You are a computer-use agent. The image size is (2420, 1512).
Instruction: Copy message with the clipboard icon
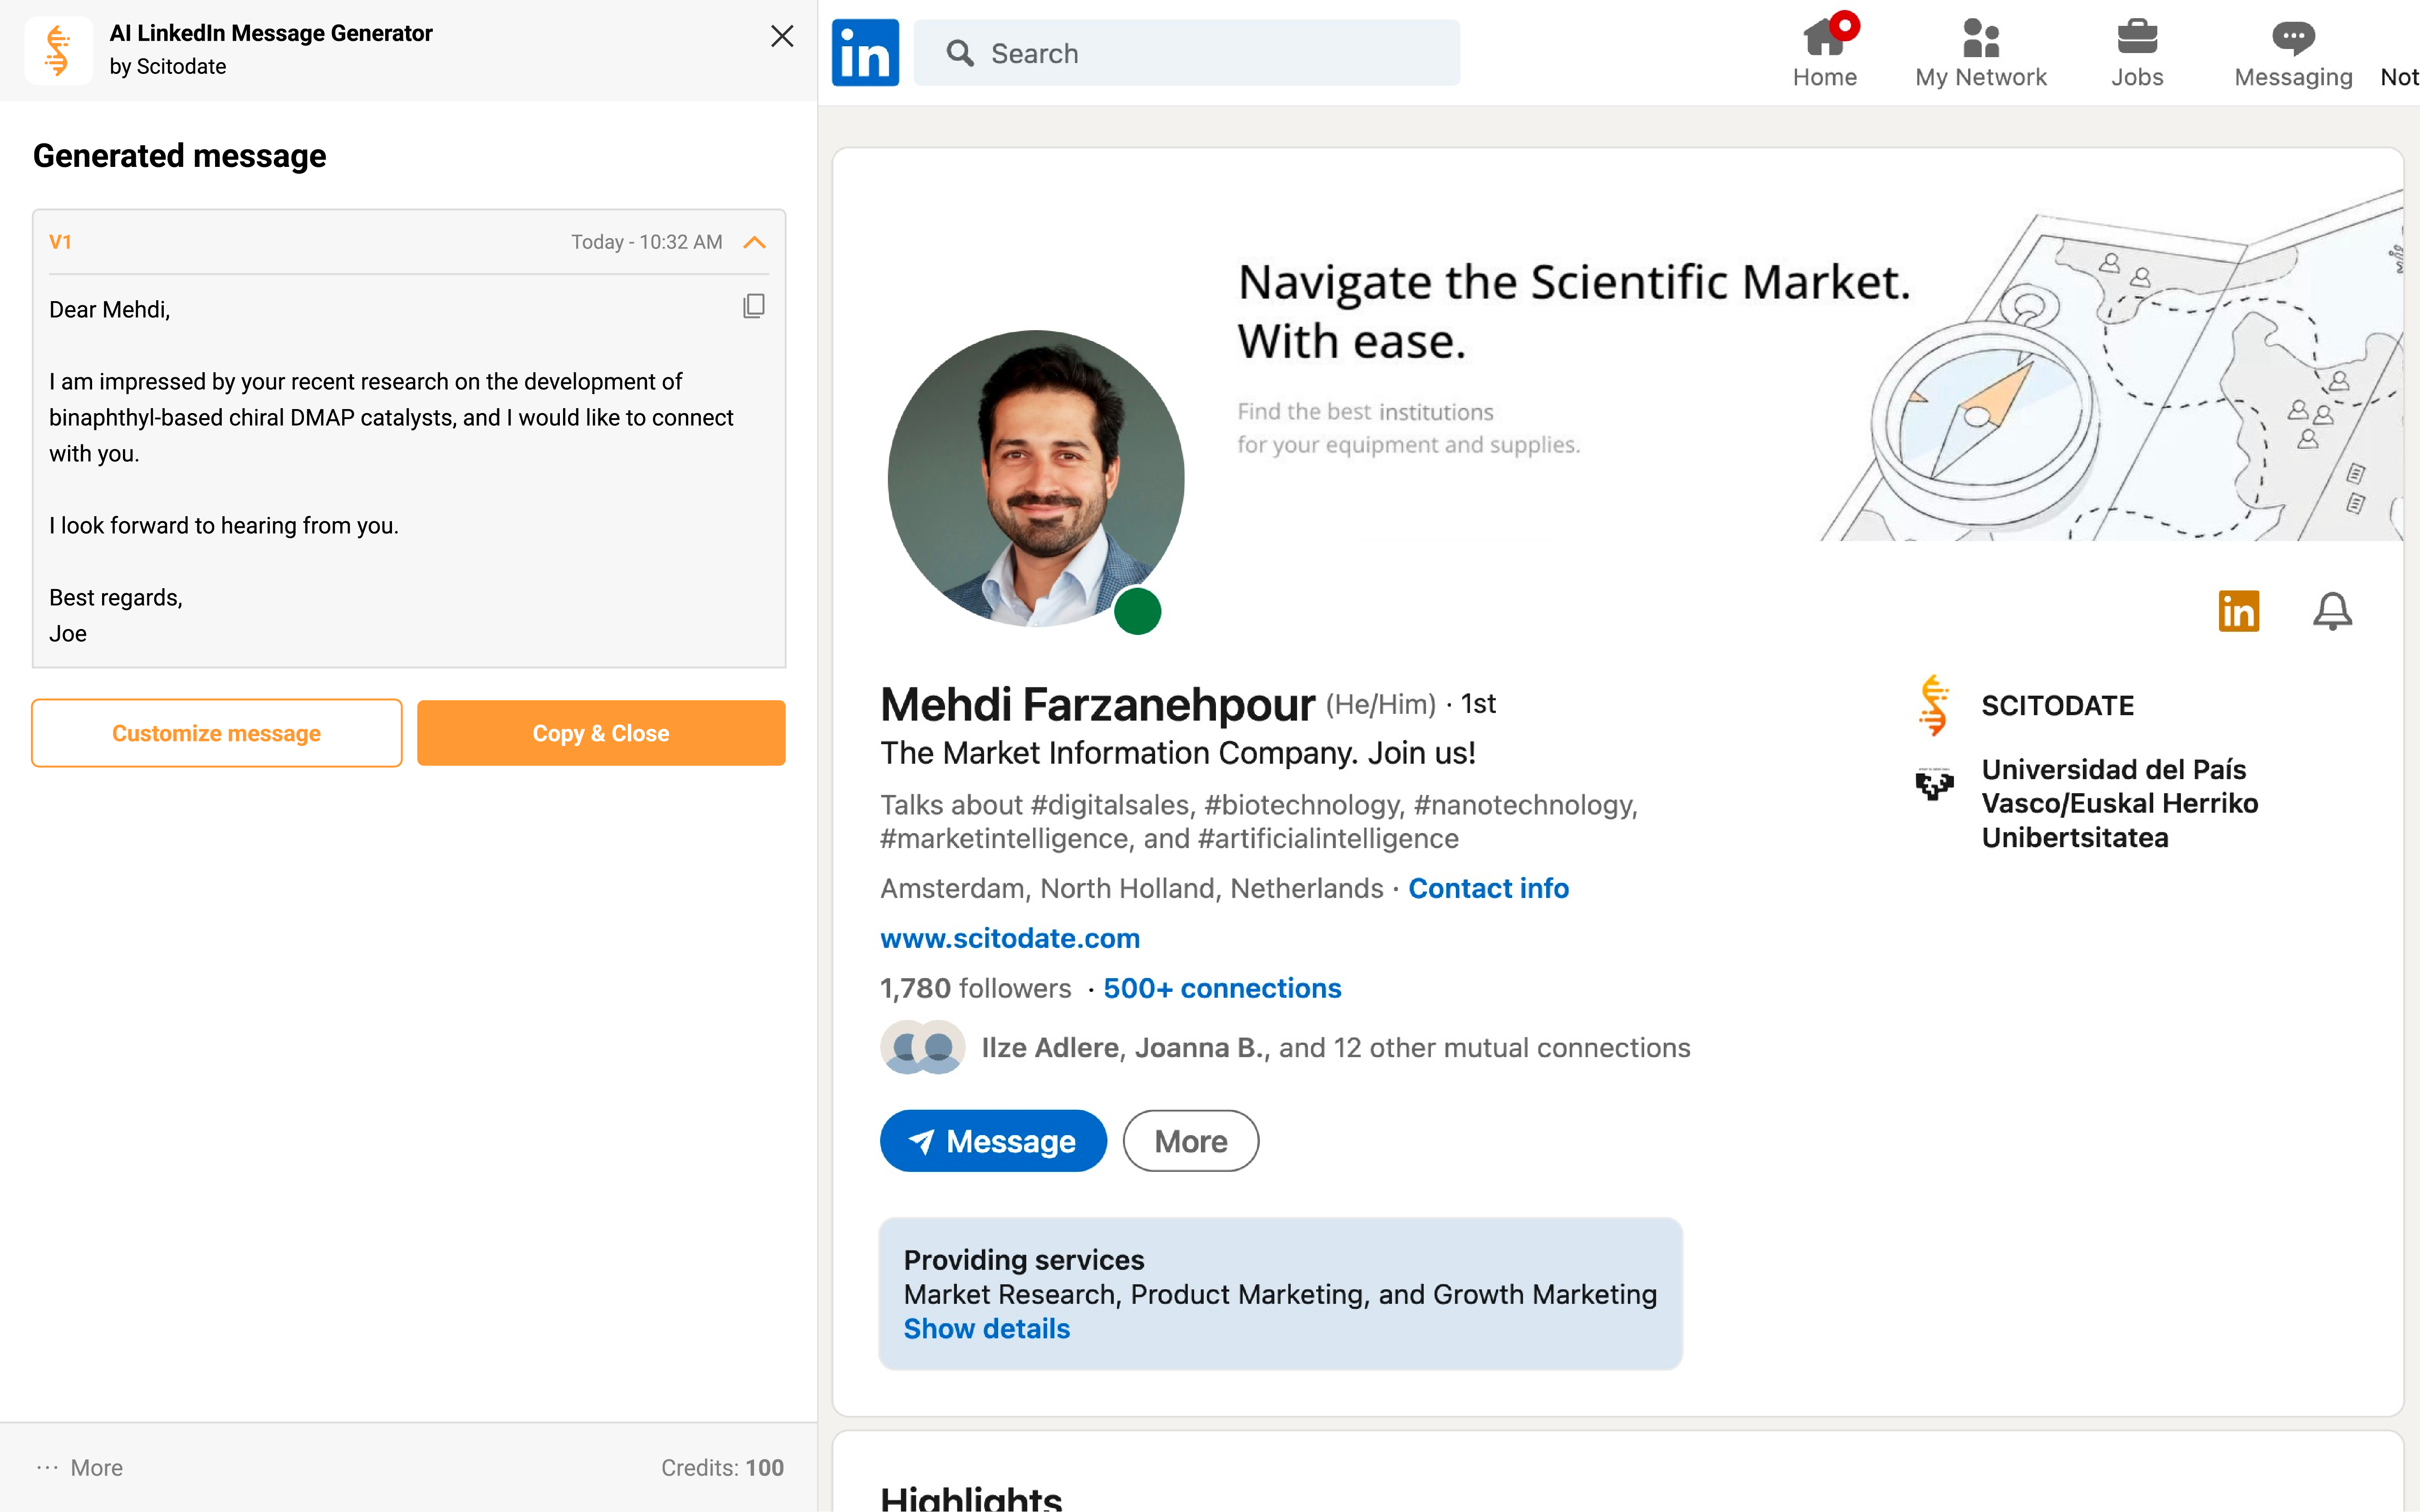pyautogui.click(x=753, y=306)
